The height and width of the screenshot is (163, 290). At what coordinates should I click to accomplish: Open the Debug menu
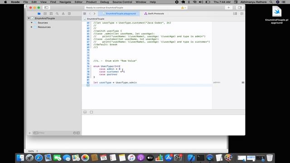pos(105,2)
